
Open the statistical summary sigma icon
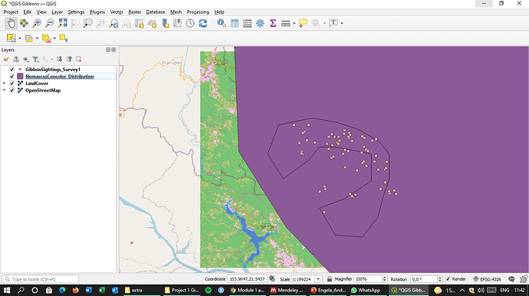click(x=273, y=23)
